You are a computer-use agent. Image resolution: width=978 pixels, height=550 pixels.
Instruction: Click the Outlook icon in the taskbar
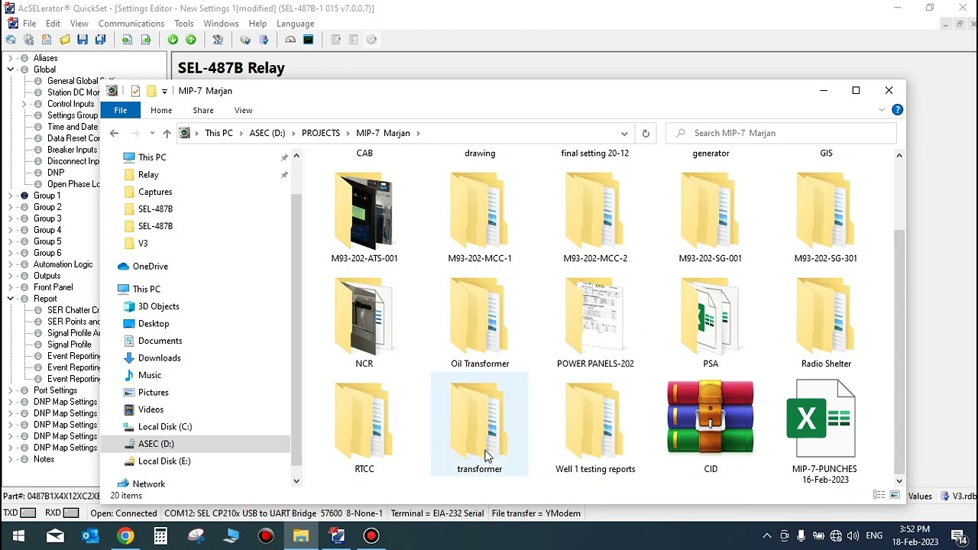[x=90, y=536]
